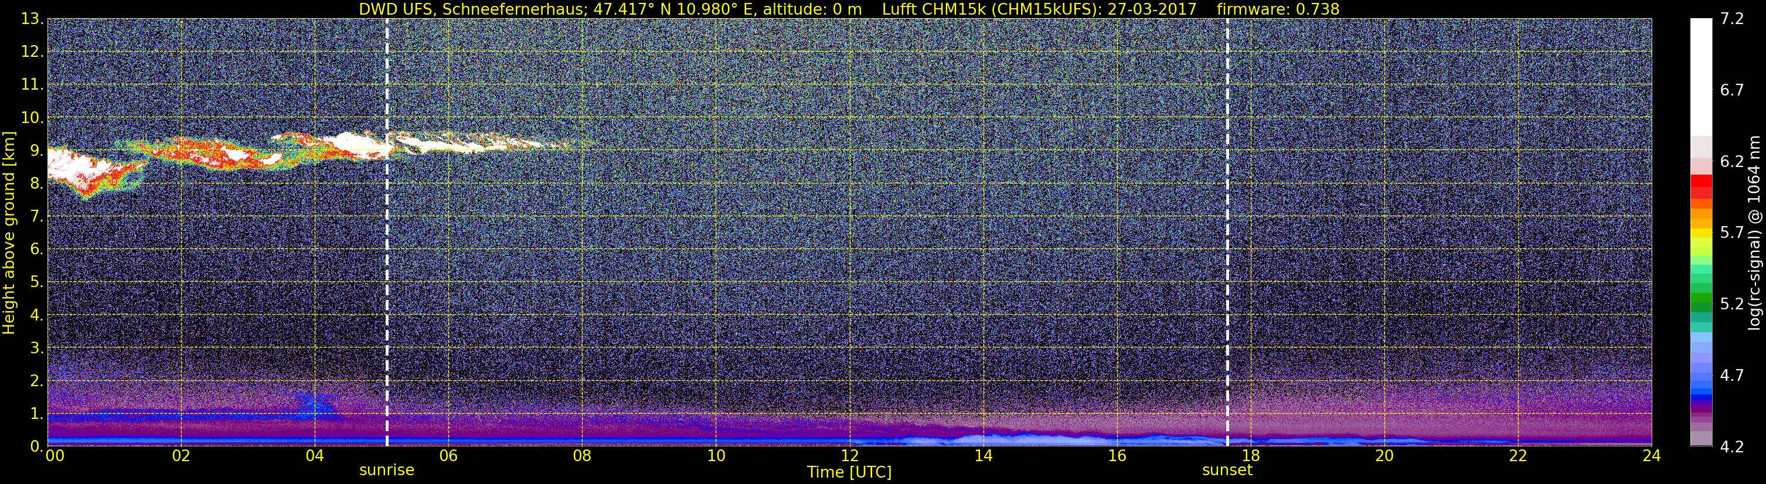The width and height of the screenshot is (1766, 484).
Task: Click the '6.2' colorbar value
Action: coord(1732,162)
